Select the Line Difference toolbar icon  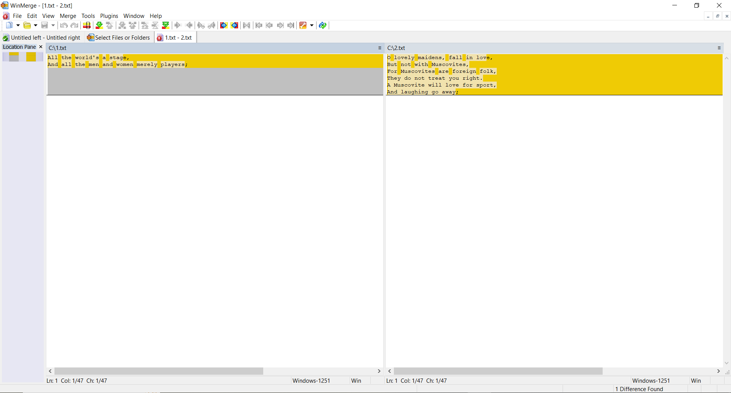(87, 26)
